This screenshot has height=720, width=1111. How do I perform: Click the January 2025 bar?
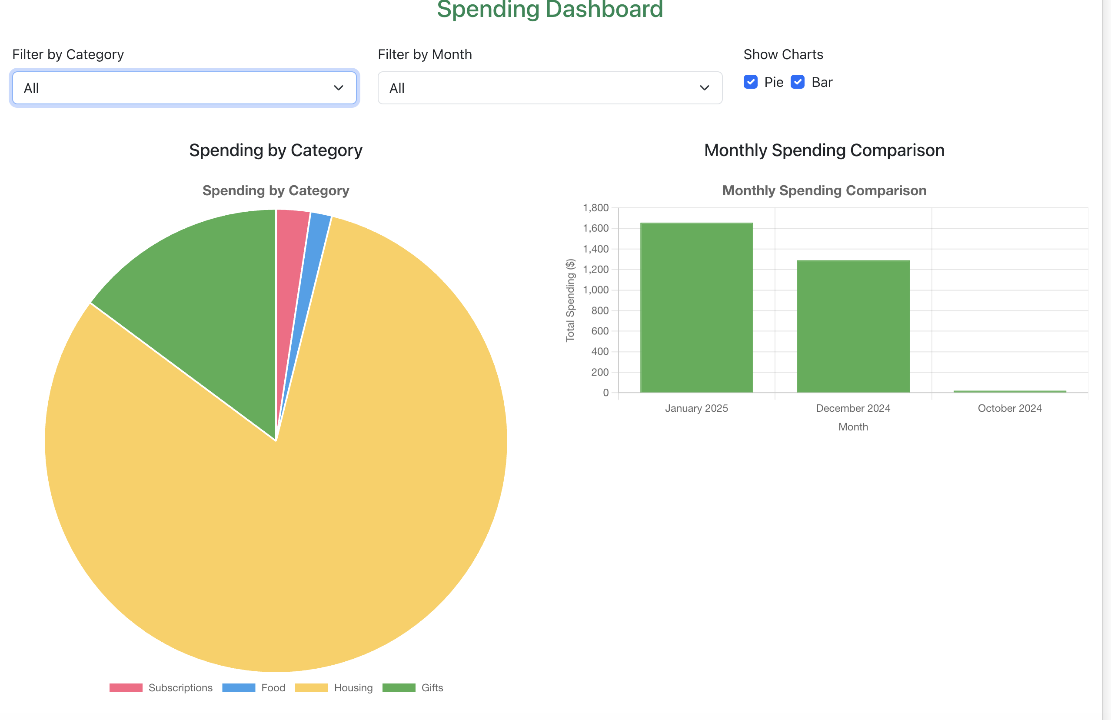(696, 308)
